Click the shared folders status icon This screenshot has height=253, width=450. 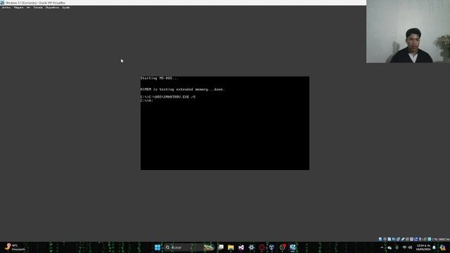407,239
